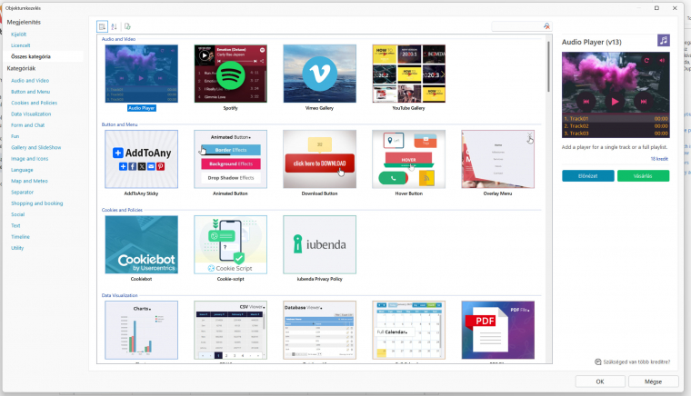Click the sort order toolbar icon
691x396 pixels.
[115, 26]
